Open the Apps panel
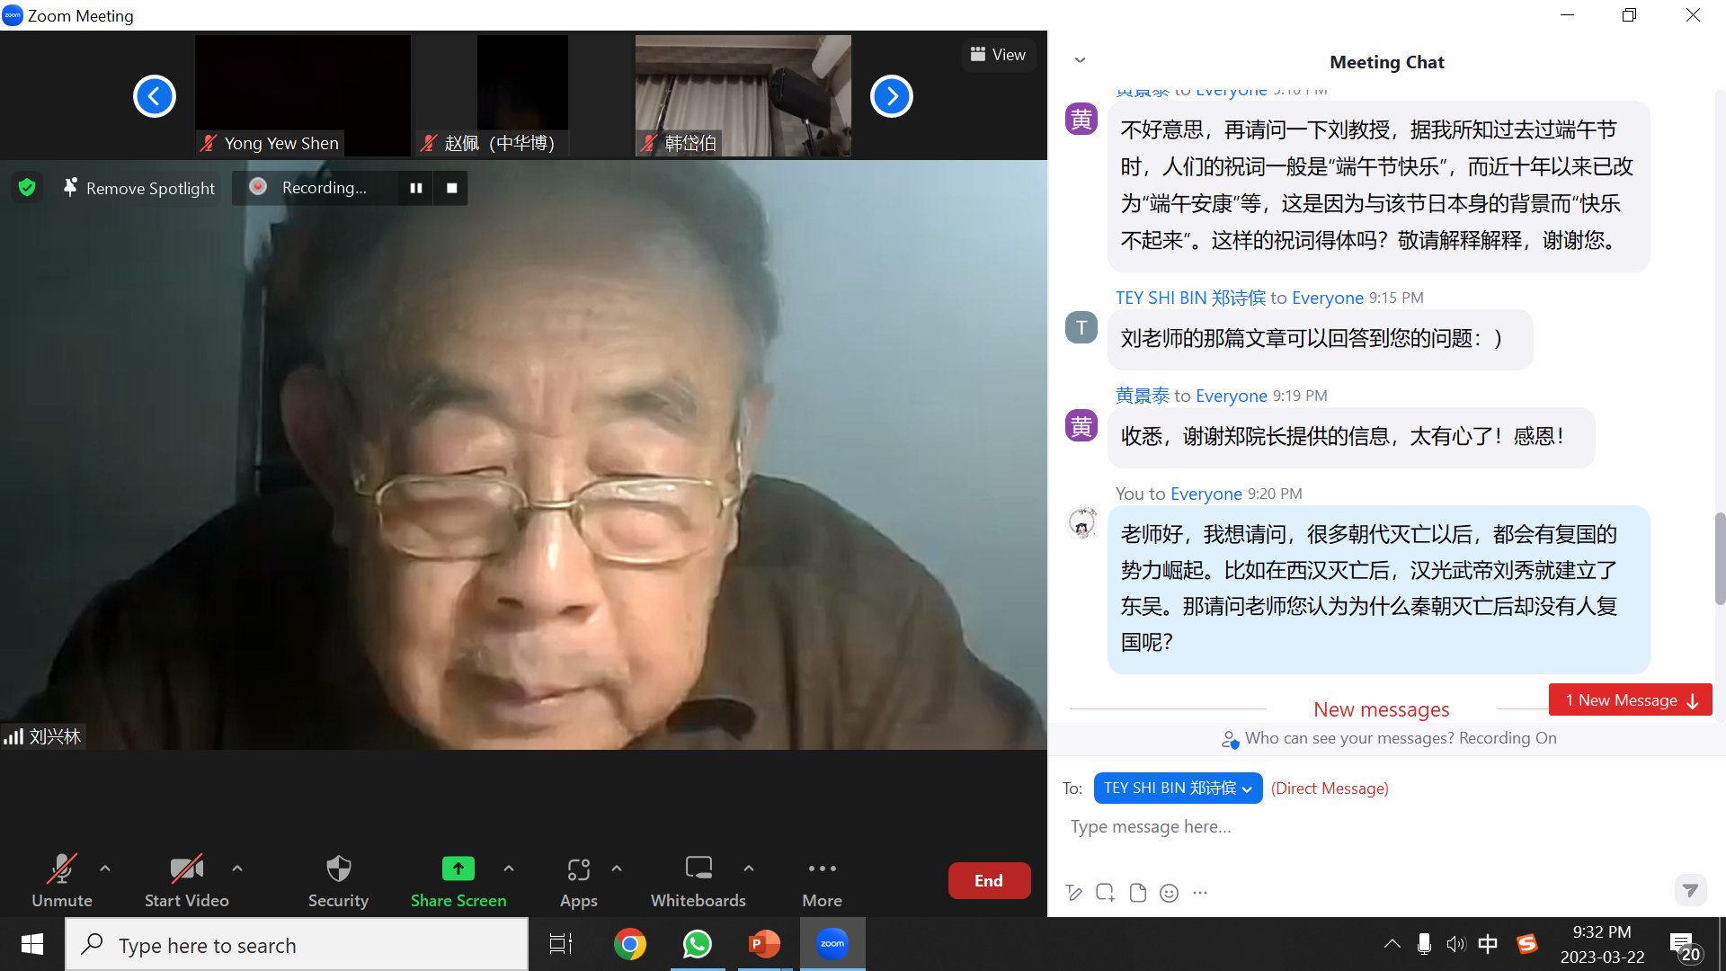Screen dimensions: 1726x971 (x=578, y=880)
